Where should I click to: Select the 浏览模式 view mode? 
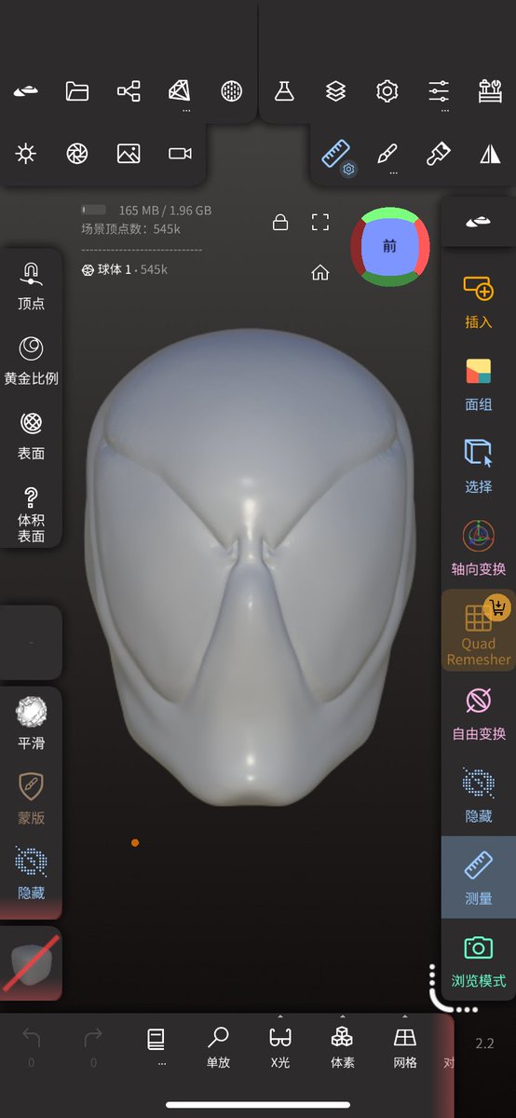click(x=478, y=960)
